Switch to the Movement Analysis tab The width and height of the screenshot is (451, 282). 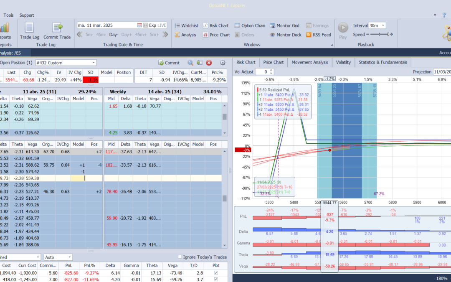click(x=310, y=62)
